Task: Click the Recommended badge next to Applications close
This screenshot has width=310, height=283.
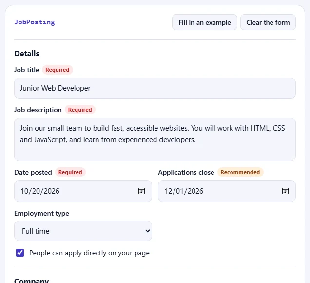Action: pos(240,172)
